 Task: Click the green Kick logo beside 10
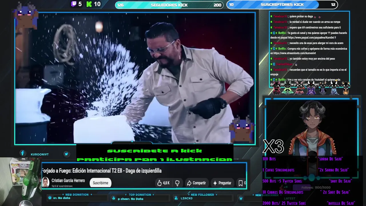(89, 4)
